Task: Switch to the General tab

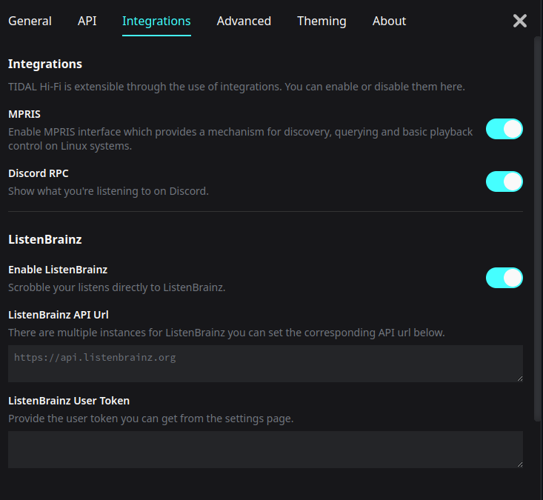Action: [30, 21]
